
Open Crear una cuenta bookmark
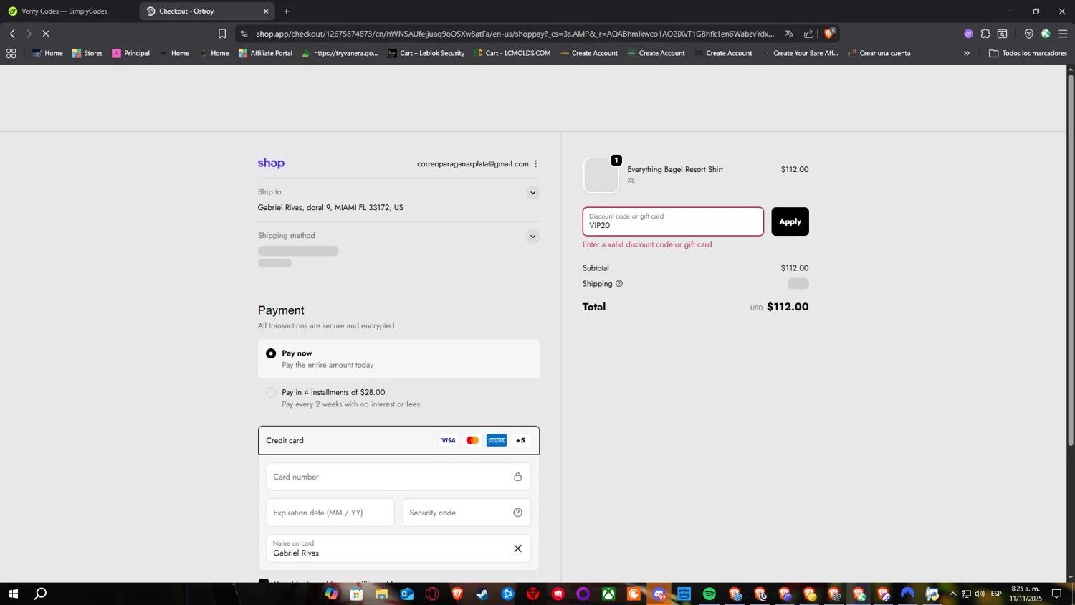pyautogui.click(x=879, y=53)
